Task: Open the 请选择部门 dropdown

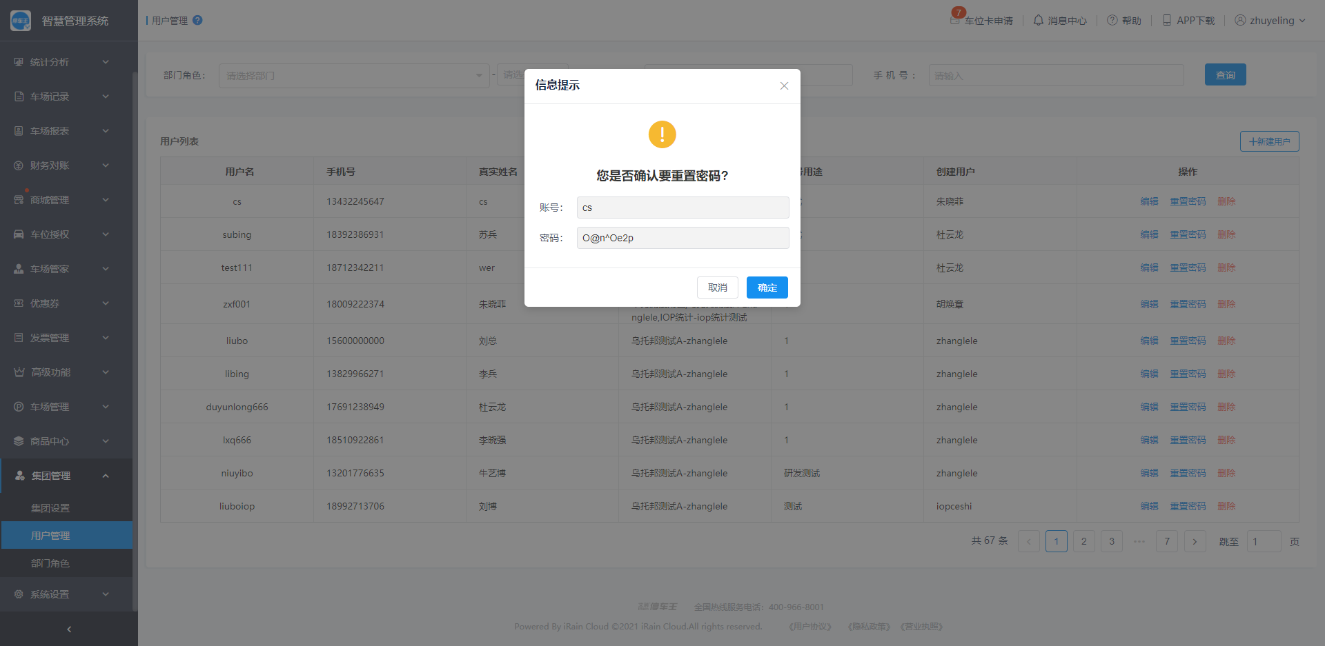Action: tap(354, 76)
